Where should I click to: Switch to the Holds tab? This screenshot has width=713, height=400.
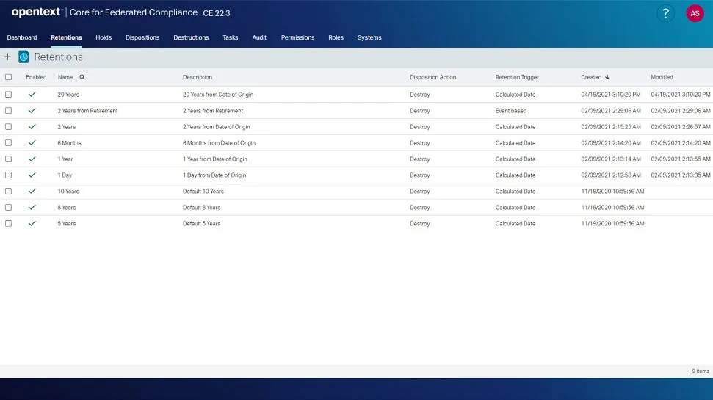tap(104, 37)
